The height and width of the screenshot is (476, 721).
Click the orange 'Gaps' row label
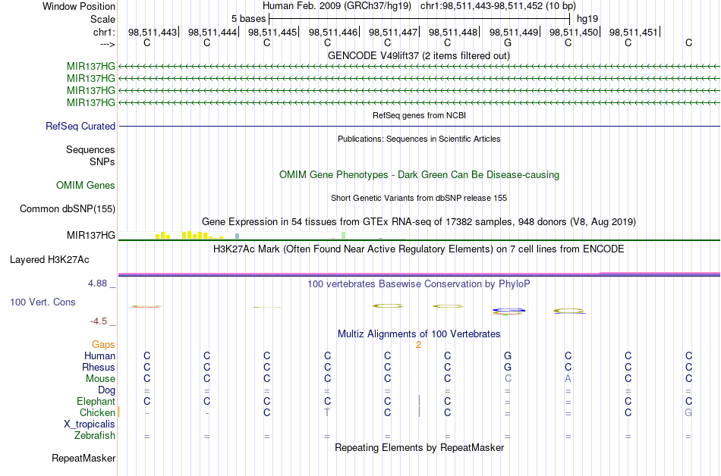coord(103,345)
